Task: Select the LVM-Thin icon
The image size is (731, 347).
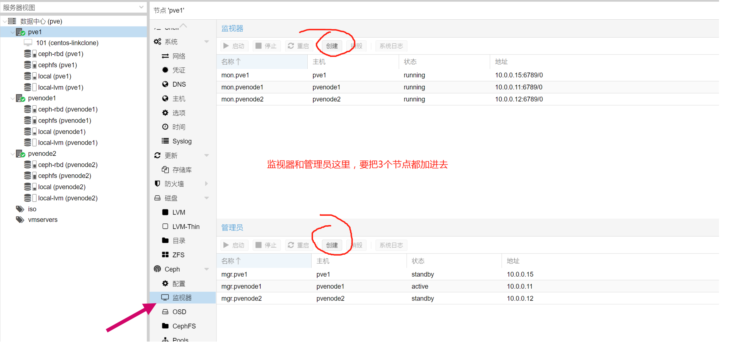Action: click(165, 226)
